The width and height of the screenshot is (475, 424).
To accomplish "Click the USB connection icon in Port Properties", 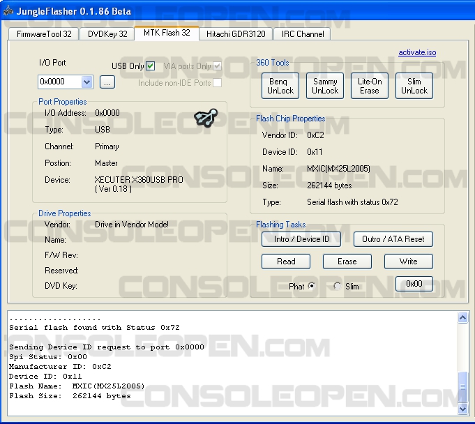I will (206, 118).
